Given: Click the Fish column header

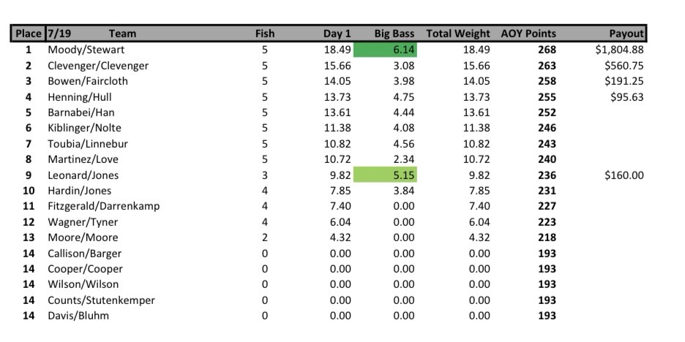Looking at the screenshot, I should click(265, 34).
